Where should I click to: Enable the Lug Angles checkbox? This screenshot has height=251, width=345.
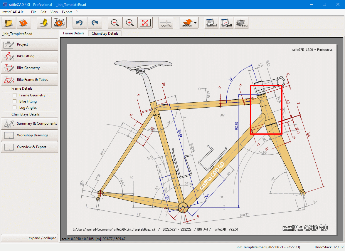tap(14, 108)
